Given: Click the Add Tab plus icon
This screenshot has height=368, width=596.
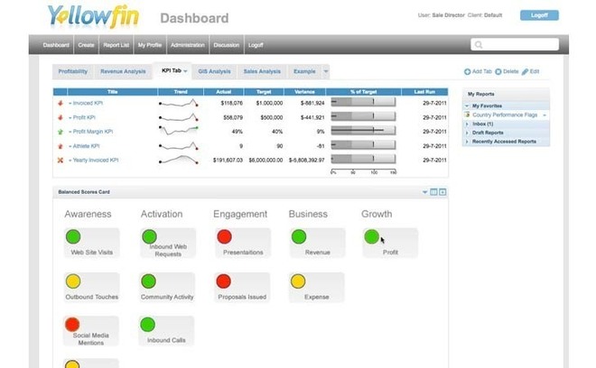Looking at the screenshot, I should (467, 71).
